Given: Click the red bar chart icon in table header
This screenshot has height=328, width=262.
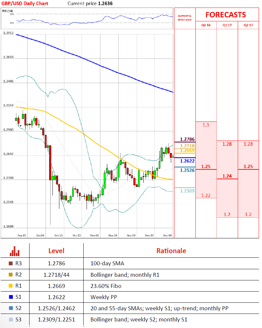Looking at the screenshot, I should (15, 251).
